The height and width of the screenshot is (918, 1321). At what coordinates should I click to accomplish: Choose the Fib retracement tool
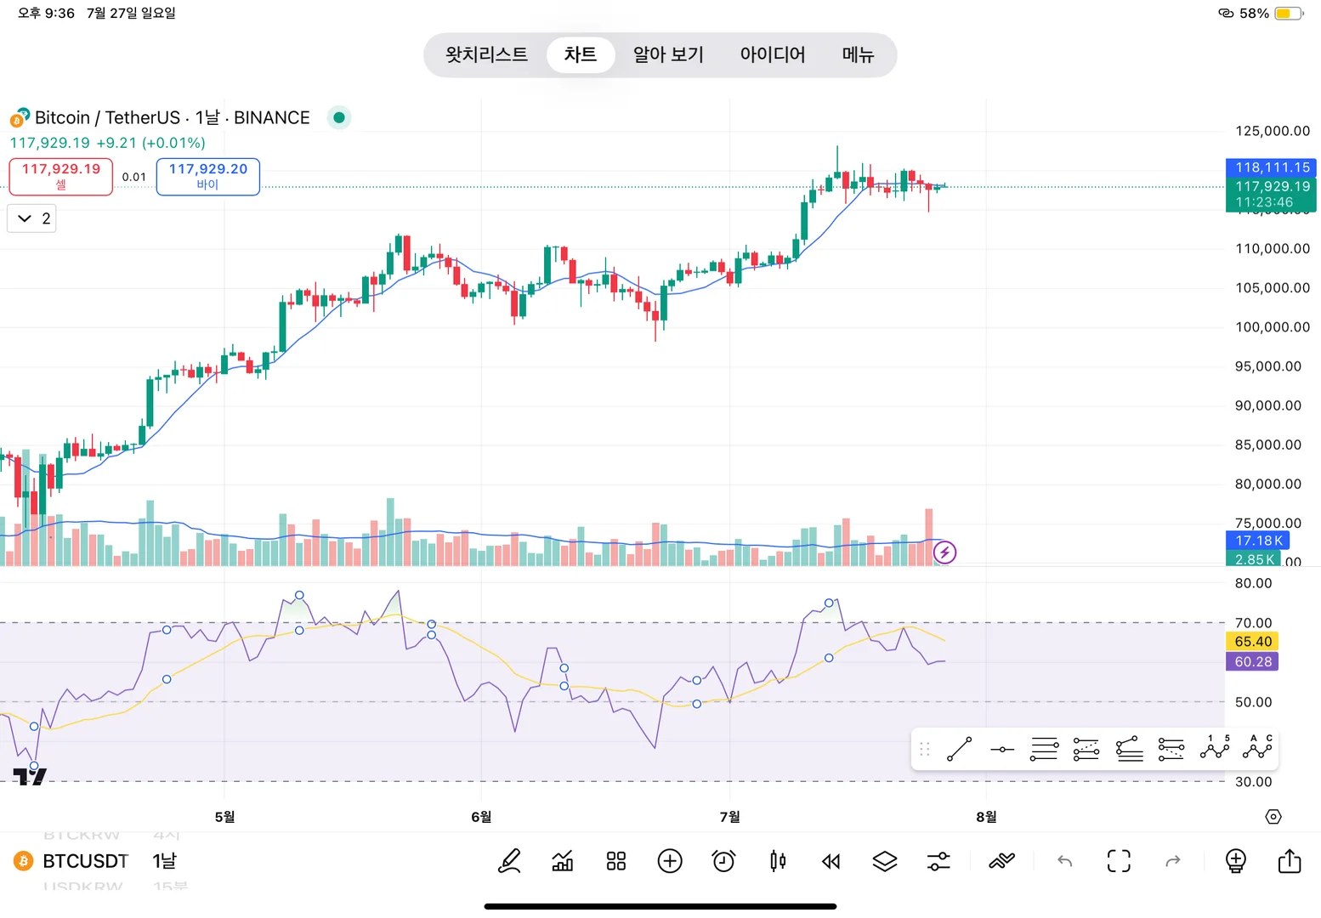tap(1044, 750)
